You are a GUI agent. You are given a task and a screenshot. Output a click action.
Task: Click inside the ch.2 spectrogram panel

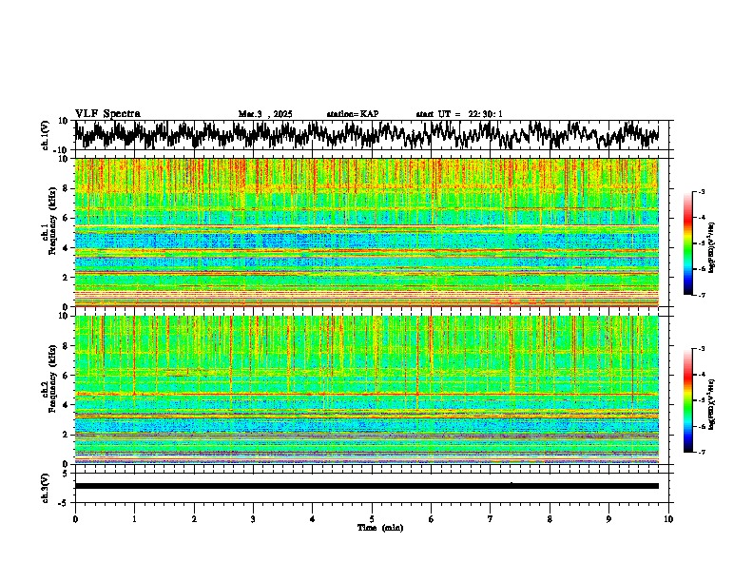(x=366, y=390)
